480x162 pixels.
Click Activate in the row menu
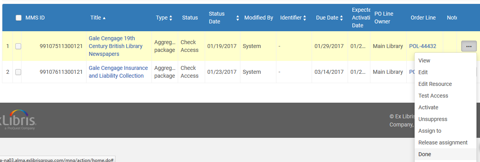pos(428,107)
